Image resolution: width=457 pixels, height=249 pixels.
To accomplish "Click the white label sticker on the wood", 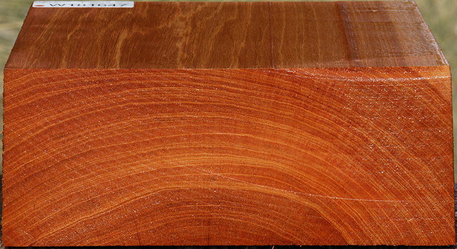I will click(x=83, y=5).
